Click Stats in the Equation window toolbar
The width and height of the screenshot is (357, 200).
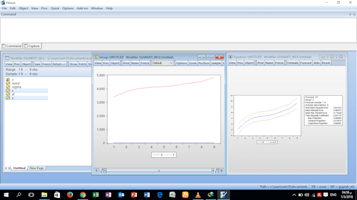point(317,63)
